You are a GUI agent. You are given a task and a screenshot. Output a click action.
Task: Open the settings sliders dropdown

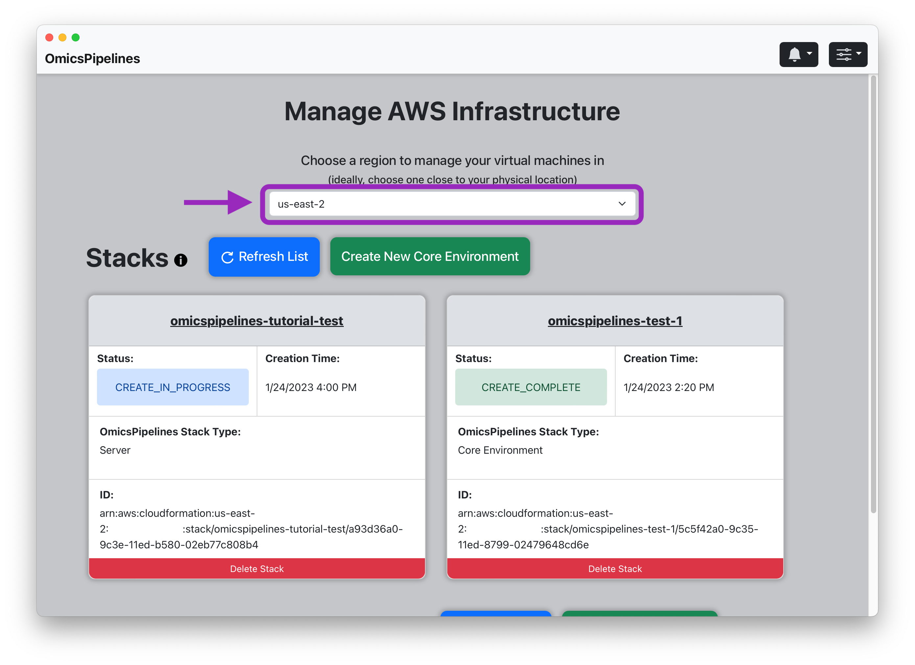click(848, 55)
